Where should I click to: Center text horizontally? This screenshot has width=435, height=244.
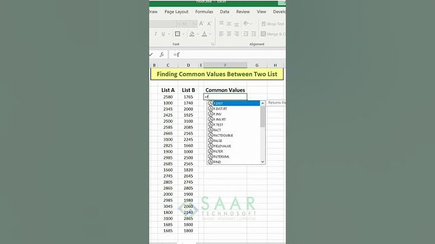pos(229,34)
